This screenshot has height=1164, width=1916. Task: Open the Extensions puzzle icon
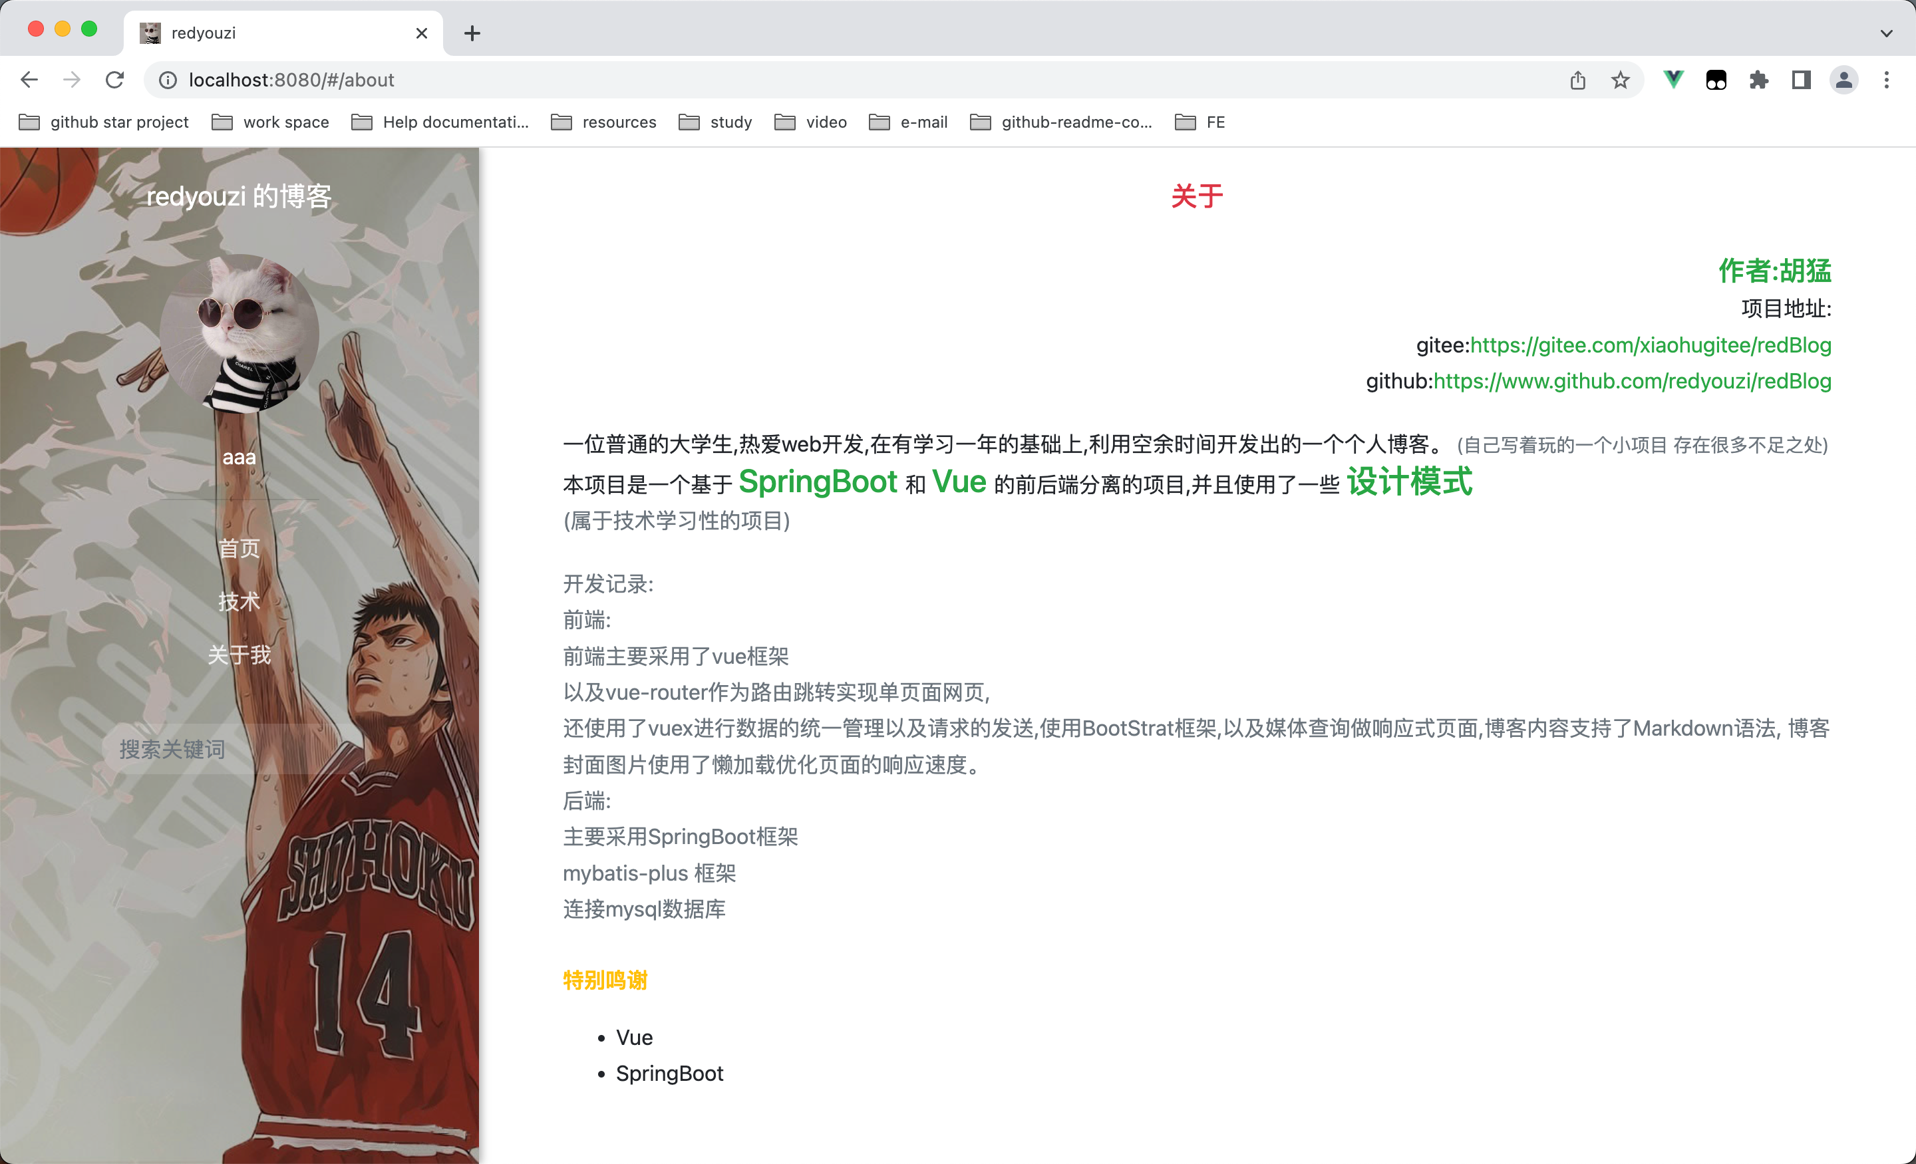(x=1758, y=80)
